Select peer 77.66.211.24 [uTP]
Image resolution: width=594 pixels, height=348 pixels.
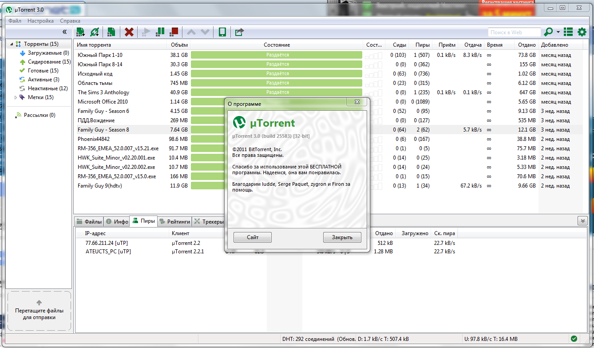point(107,243)
